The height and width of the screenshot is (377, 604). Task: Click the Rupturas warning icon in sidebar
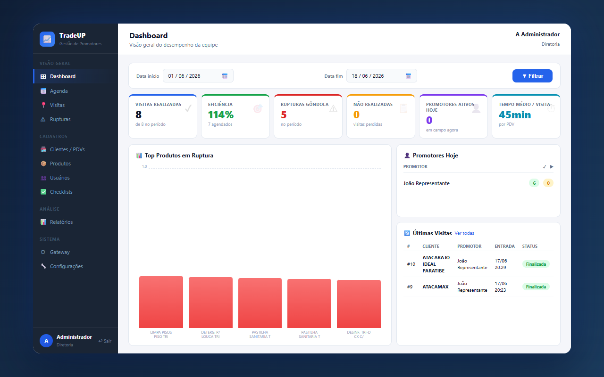(x=43, y=119)
